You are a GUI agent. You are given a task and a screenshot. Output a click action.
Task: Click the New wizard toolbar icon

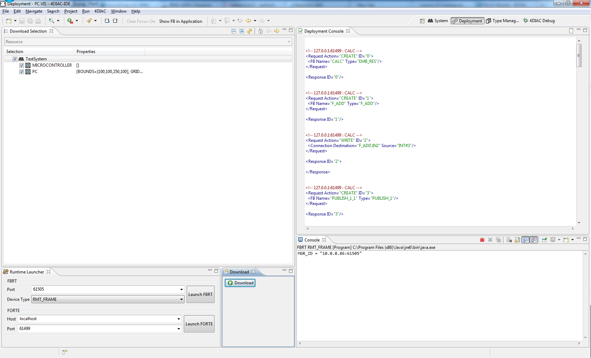pyautogui.click(x=9, y=21)
